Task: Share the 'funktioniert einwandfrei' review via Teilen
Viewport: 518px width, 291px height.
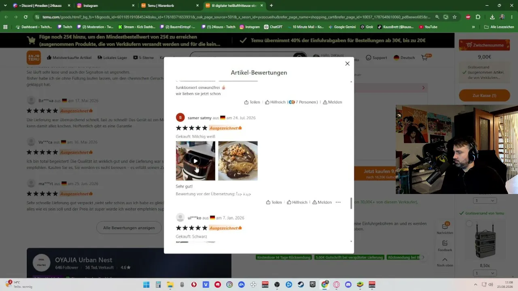Action: (252, 102)
